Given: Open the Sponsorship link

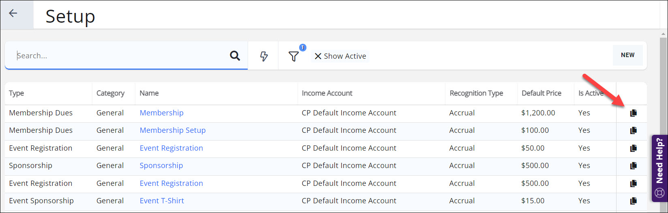Looking at the screenshot, I should pos(161,166).
